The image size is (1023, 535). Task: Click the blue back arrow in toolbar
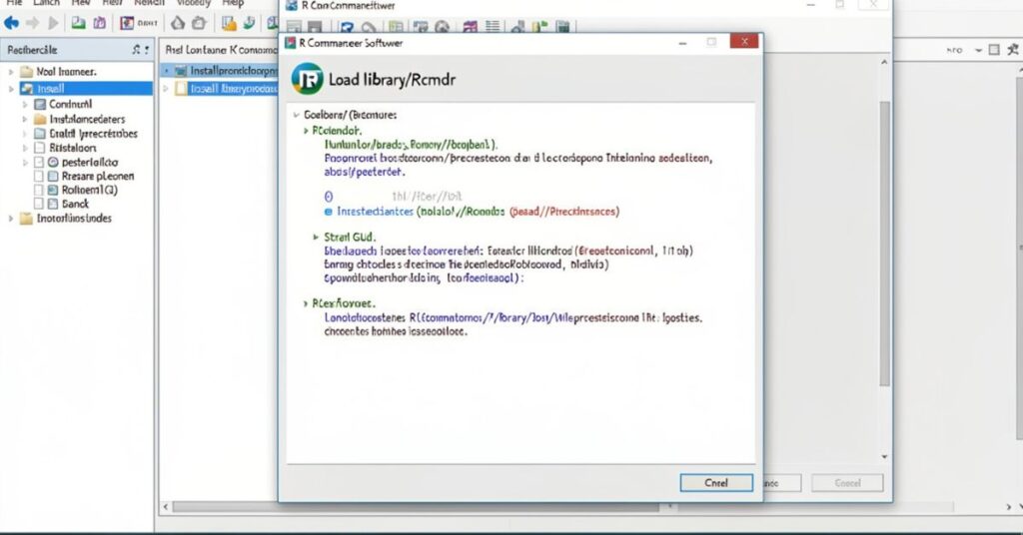(x=11, y=24)
